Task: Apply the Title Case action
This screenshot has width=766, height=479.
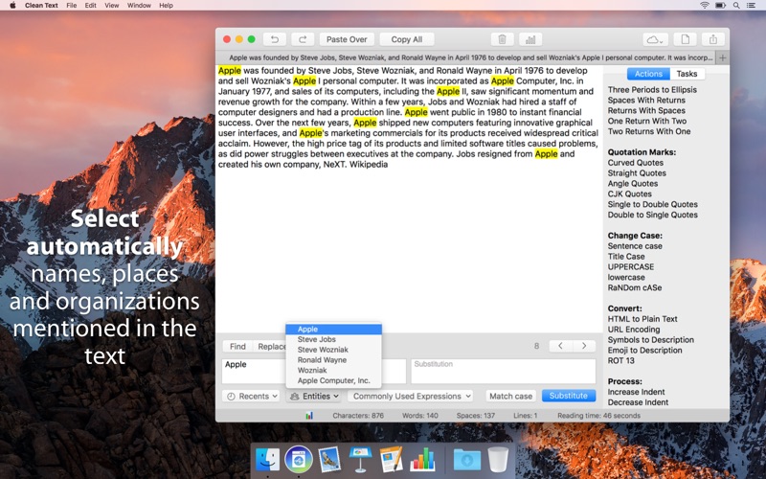Action: tap(626, 257)
